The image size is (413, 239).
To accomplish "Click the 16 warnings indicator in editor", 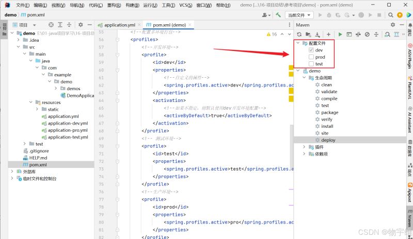I will (x=272, y=34).
